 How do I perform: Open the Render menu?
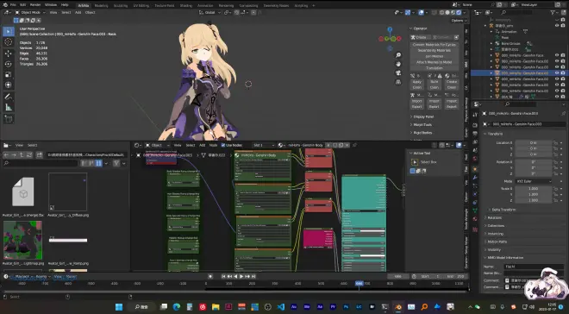(35, 5)
